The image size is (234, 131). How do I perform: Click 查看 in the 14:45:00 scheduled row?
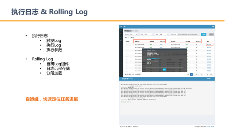click(x=161, y=44)
